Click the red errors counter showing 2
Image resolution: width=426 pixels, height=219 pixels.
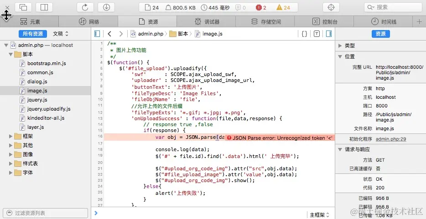261,8
